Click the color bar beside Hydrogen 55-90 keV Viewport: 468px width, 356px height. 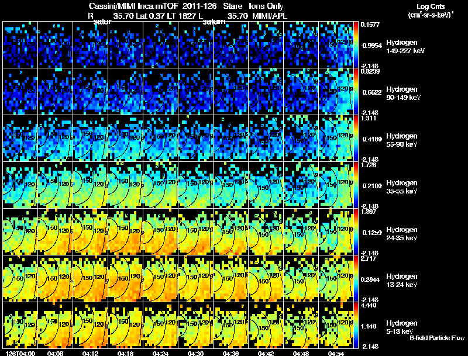click(356, 138)
